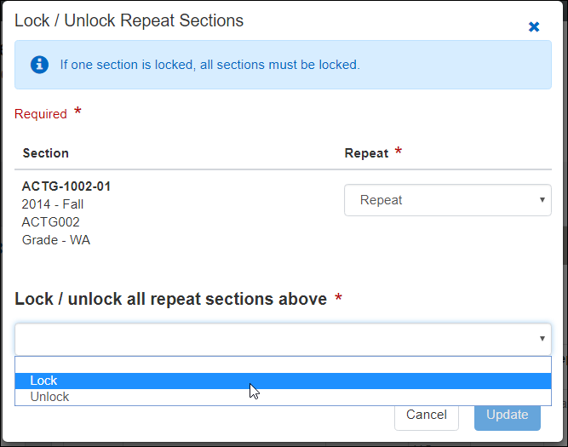Screen dimensions: 568x447
Task: Select the Lock option in dropdown list
Action: coord(44,381)
